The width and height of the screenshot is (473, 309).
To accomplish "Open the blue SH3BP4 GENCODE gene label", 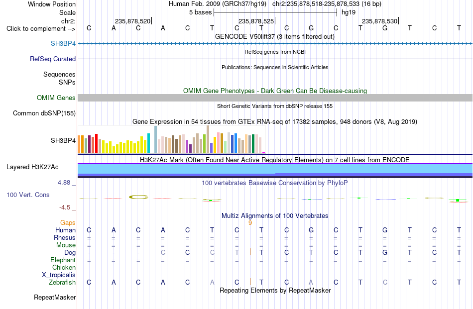I will (63, 43).
